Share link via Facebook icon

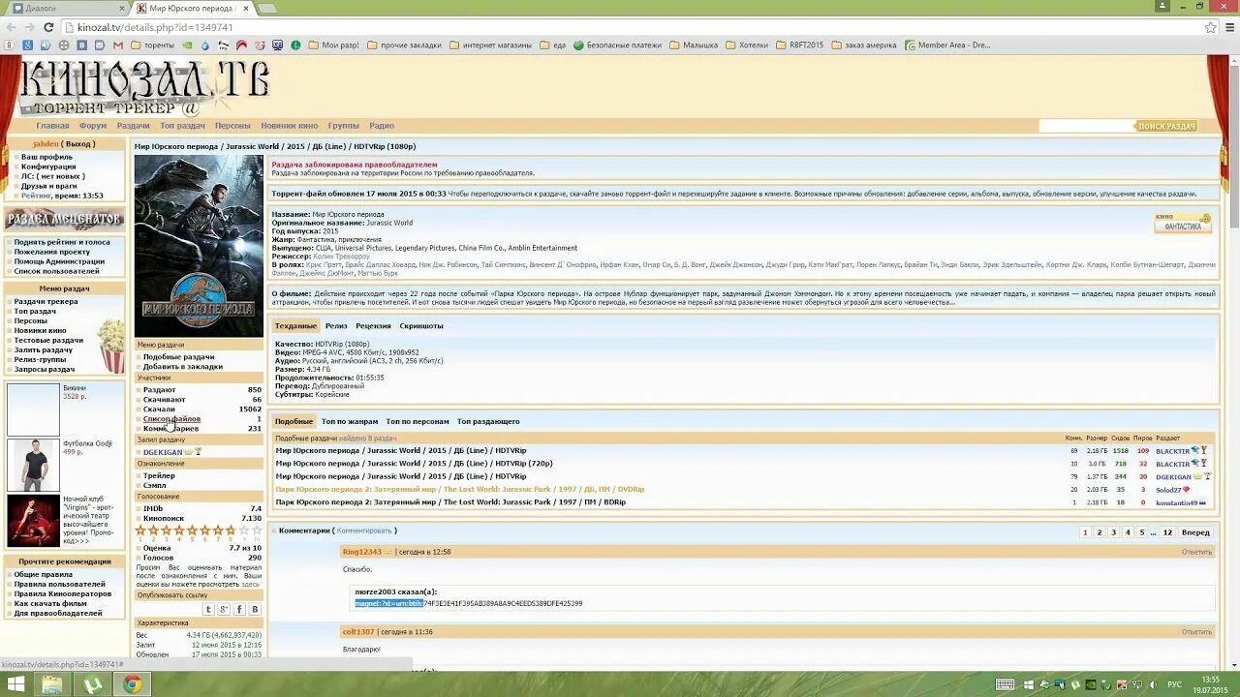[x=239, y=609]
